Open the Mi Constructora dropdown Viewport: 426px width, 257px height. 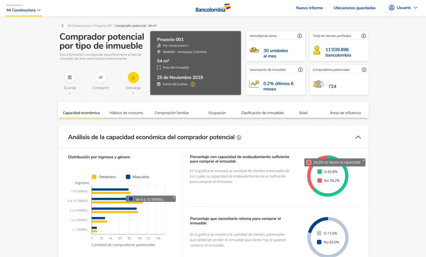[24, 10]
